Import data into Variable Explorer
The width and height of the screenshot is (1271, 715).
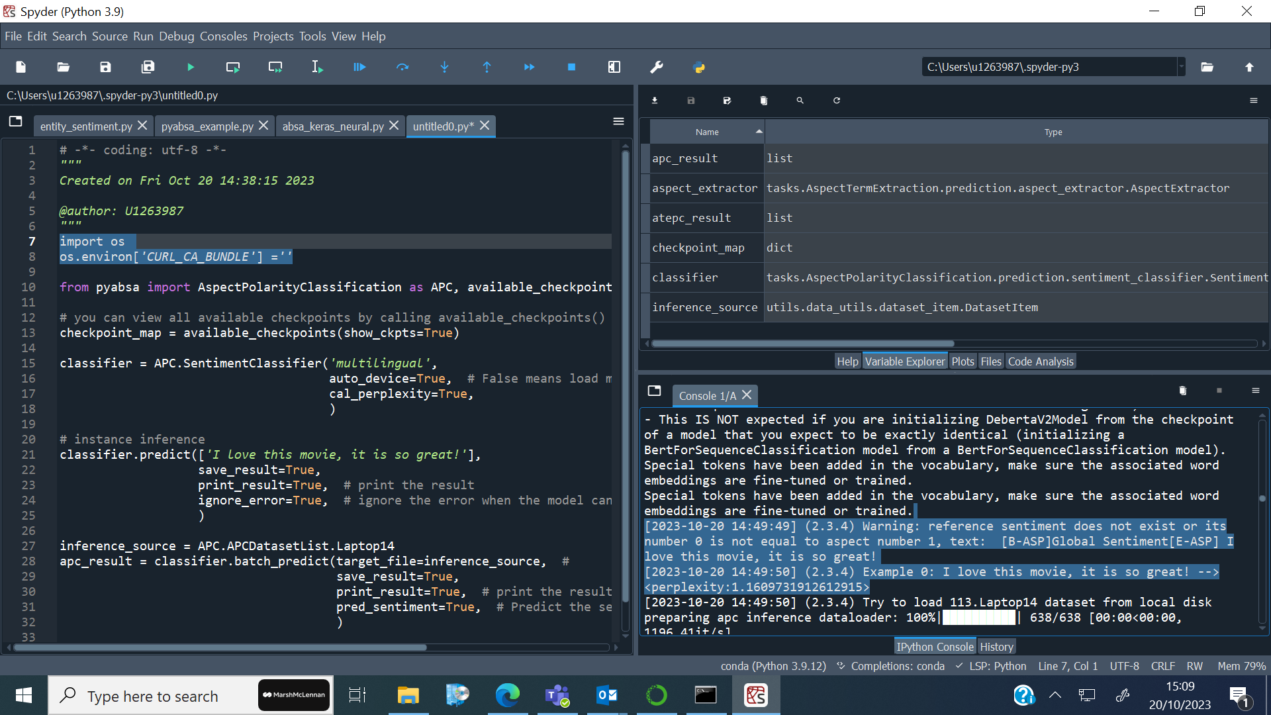point(654,100)
